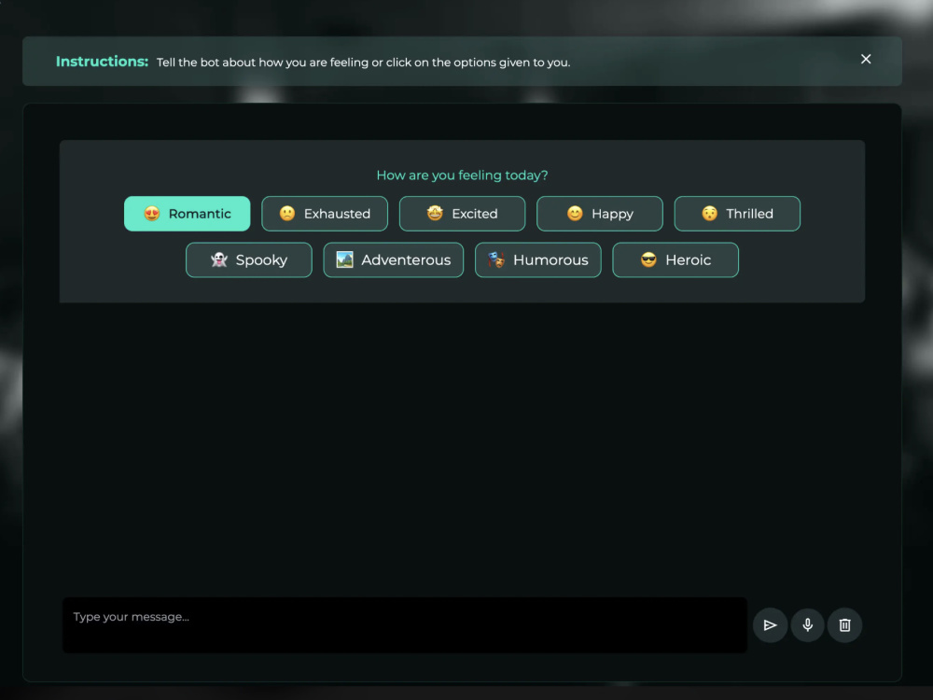Choose the Thrilled mood option
The height and width of the screenshot is (700, 933).
tap(737, 214)
